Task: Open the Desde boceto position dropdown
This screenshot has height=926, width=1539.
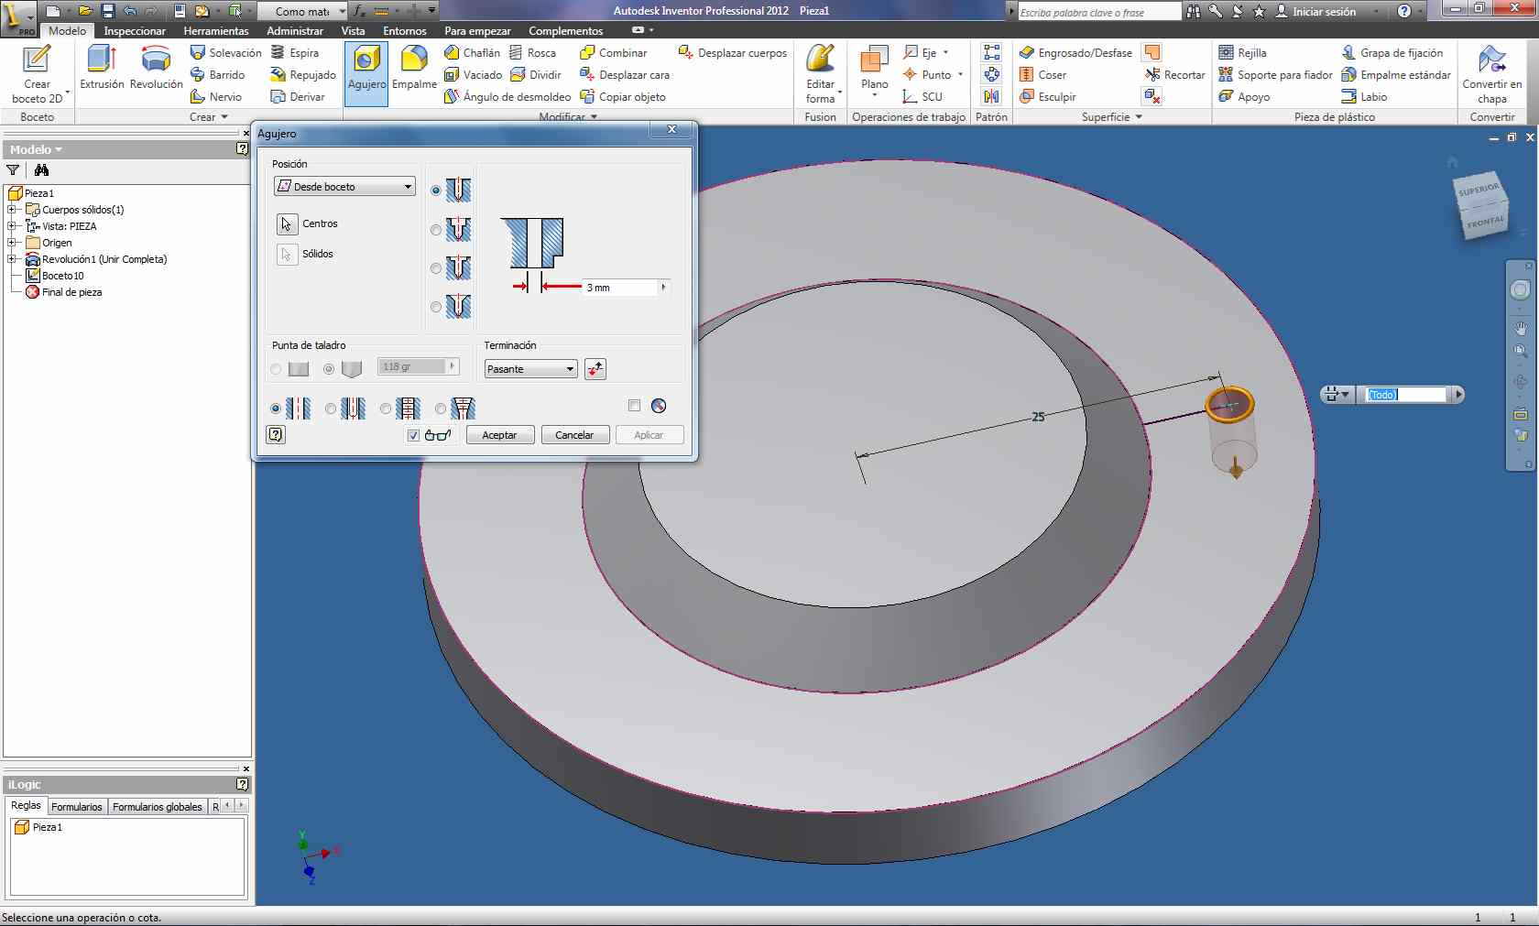Action: (344, 186)
